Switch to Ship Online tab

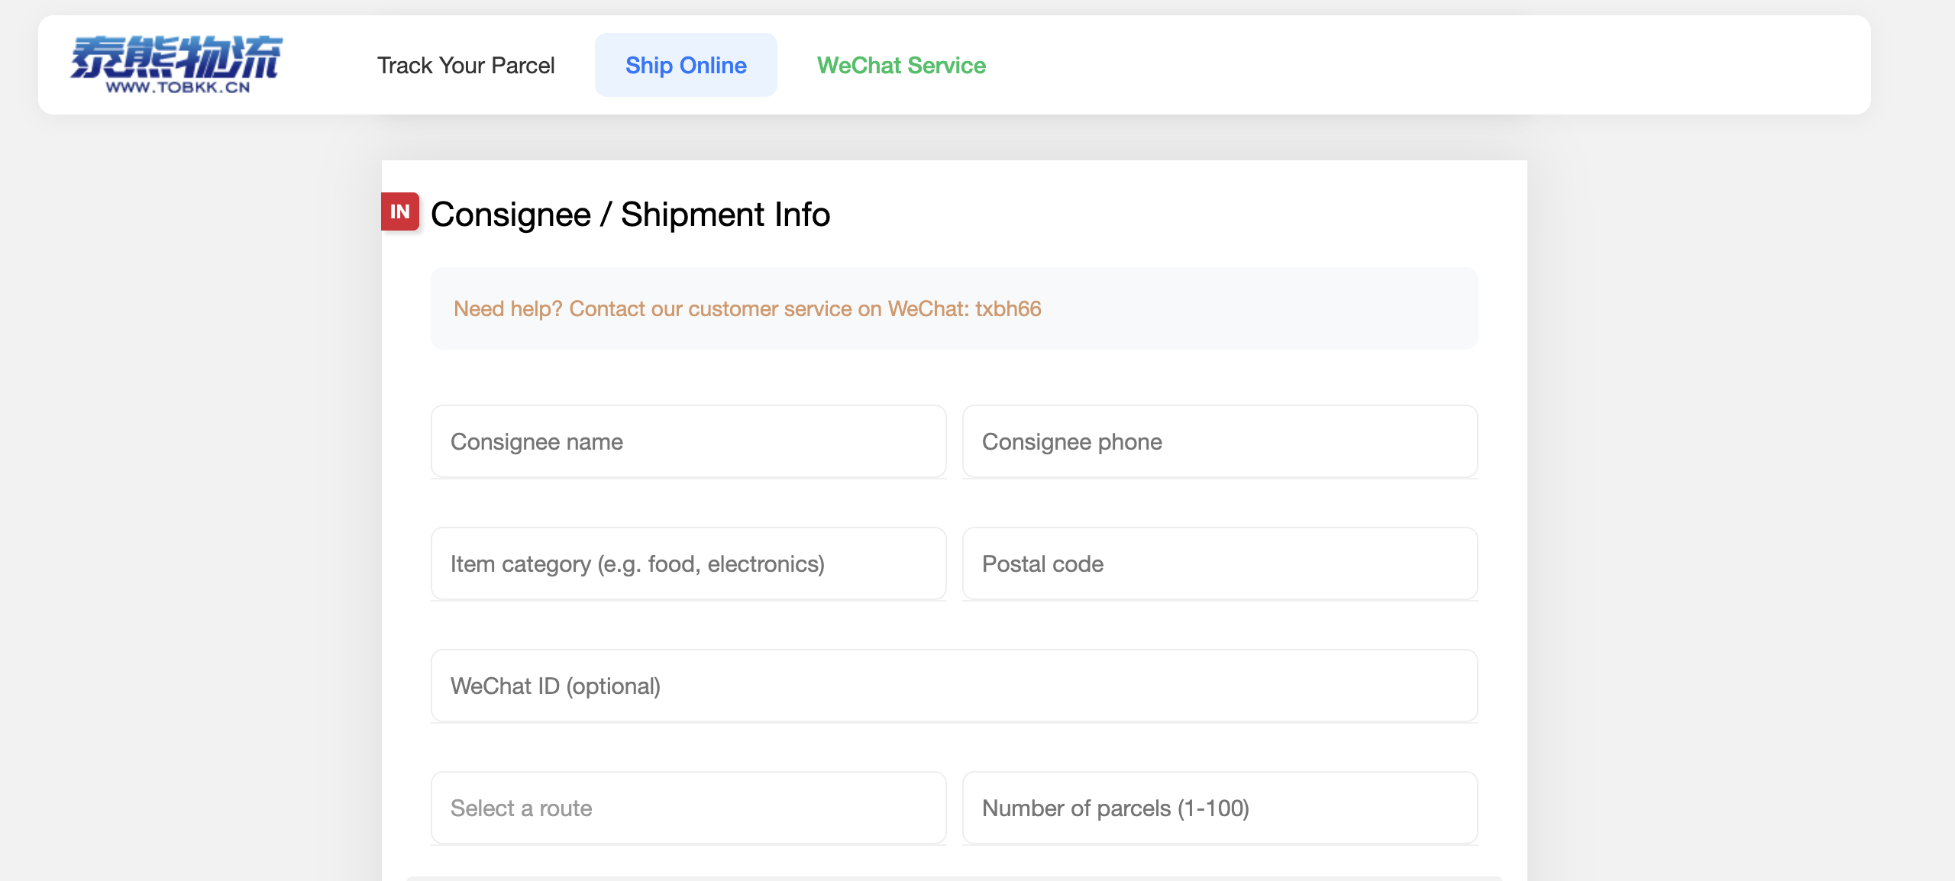pyautogui.click(x=686, y=66)
